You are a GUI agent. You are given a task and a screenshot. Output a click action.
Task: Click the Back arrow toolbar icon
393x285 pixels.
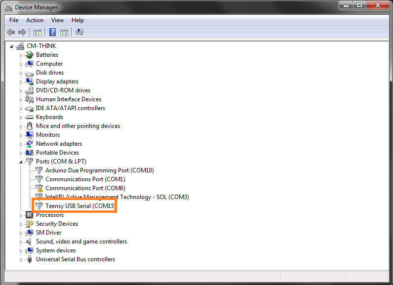[x=11, y=32]
